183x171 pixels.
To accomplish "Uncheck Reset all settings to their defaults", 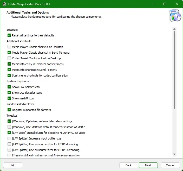I will point(9,35).
